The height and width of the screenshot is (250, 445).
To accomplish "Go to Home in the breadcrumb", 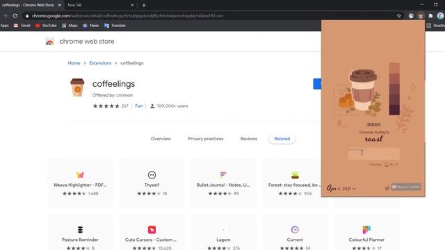I will point(74,63).
